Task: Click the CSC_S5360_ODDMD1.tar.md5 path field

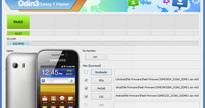Action: (157, 97)
